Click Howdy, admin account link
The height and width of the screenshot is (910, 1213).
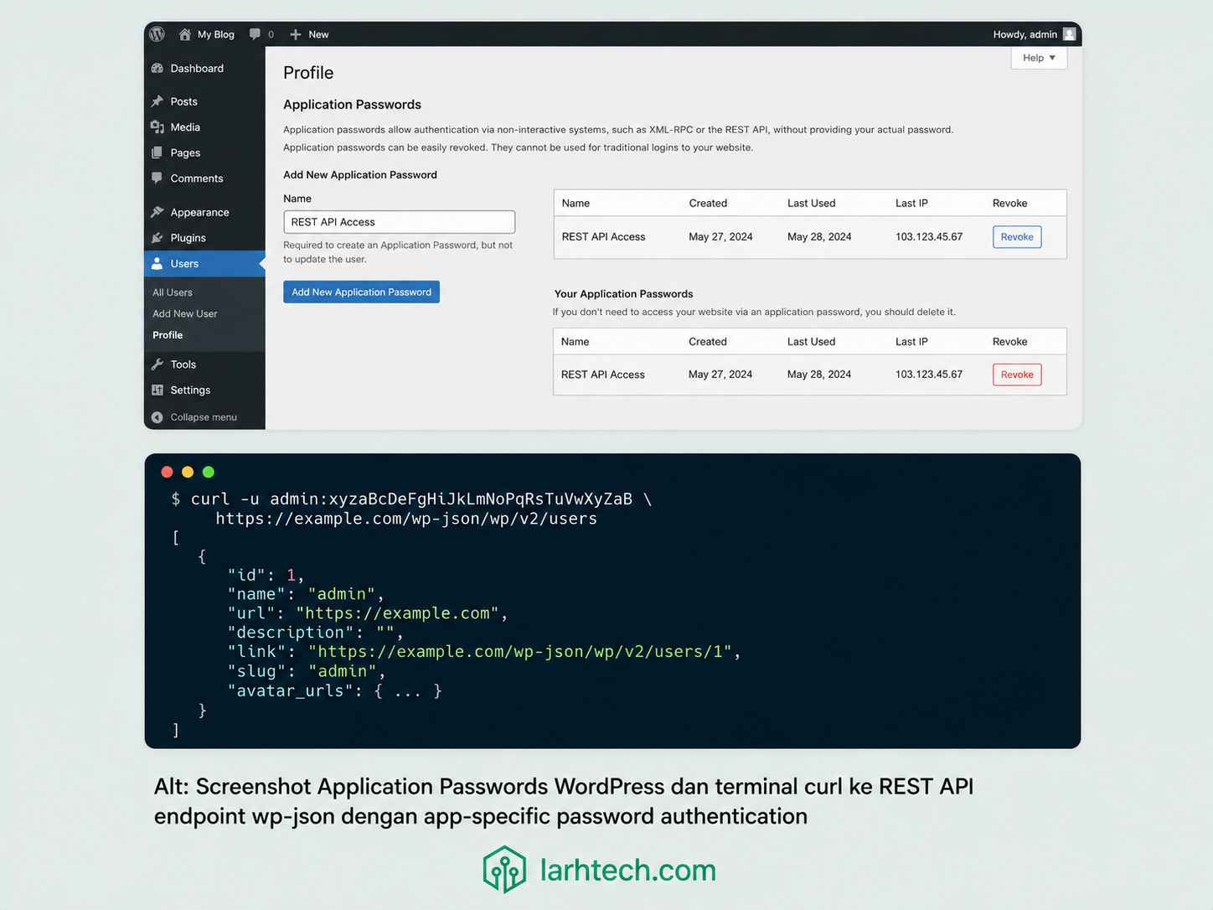[1025, 34]
